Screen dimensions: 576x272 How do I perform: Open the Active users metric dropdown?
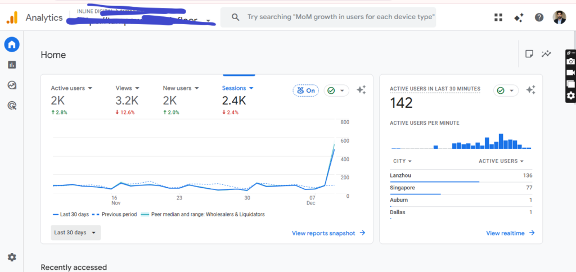coord(71,88)
